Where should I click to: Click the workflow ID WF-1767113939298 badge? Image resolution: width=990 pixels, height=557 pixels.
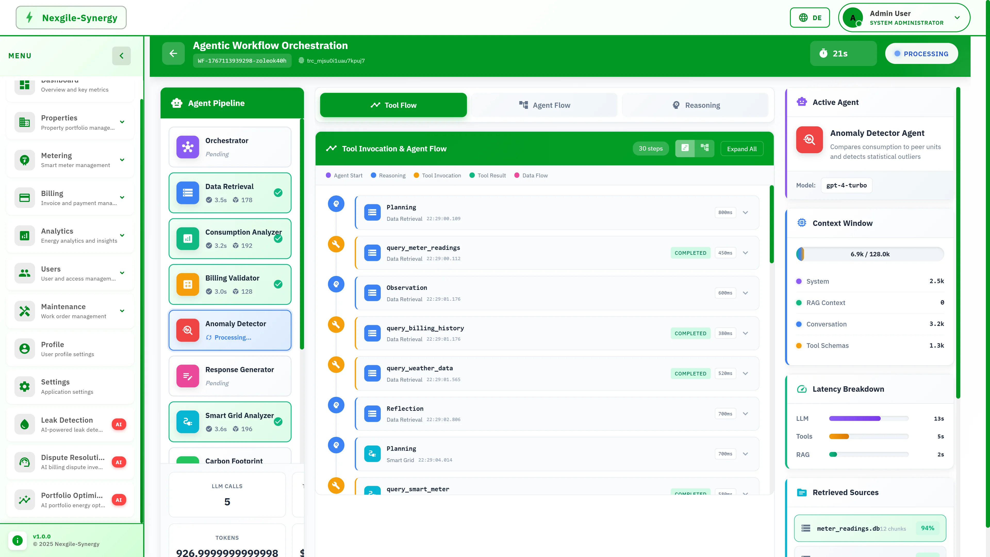(242, 61)
